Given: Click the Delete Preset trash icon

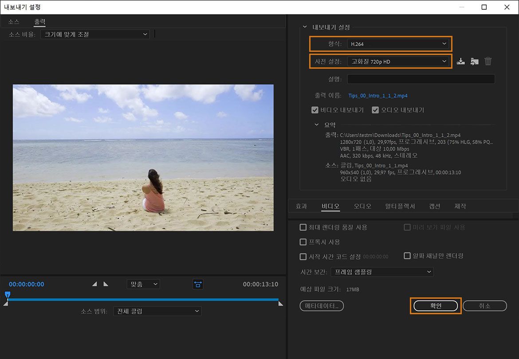Looking at the screenshot, I should click(x=488, y=61).
